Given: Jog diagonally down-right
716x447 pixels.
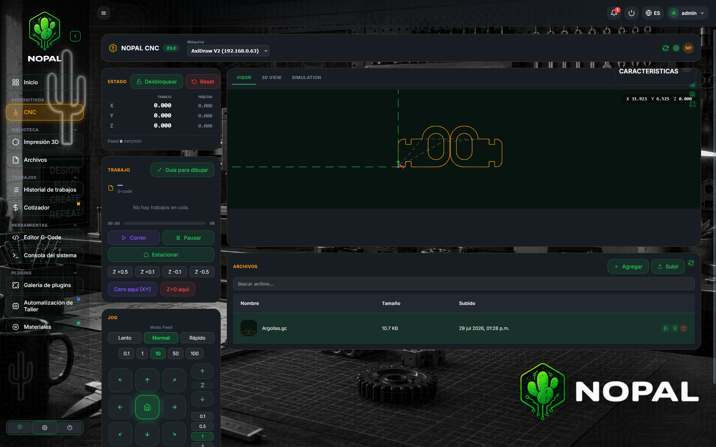Looking at the screenshot, I should pyautogui.click(x=174, y=434).
